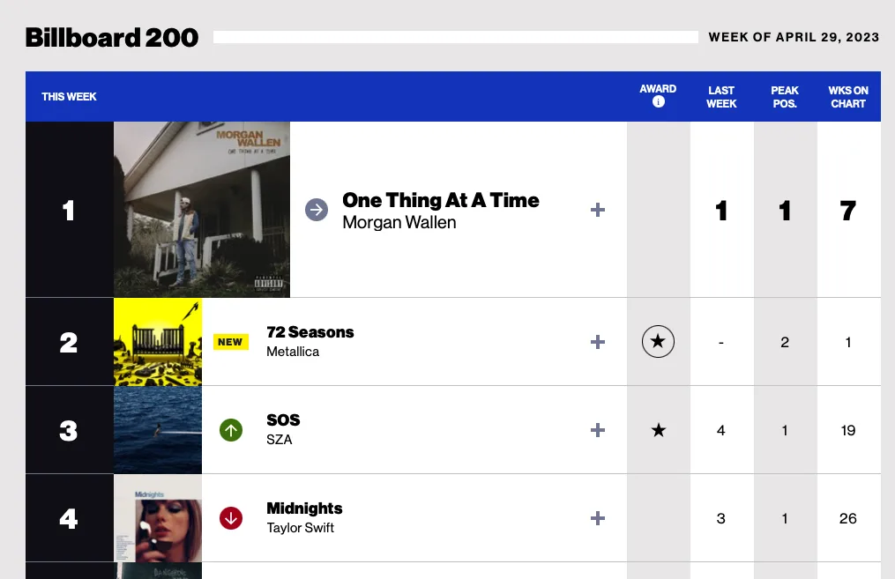The image size is (895, 579).
Task: Click the red down arrow beside Midnights
Action: pyautogui.click(x=231, y=518)
